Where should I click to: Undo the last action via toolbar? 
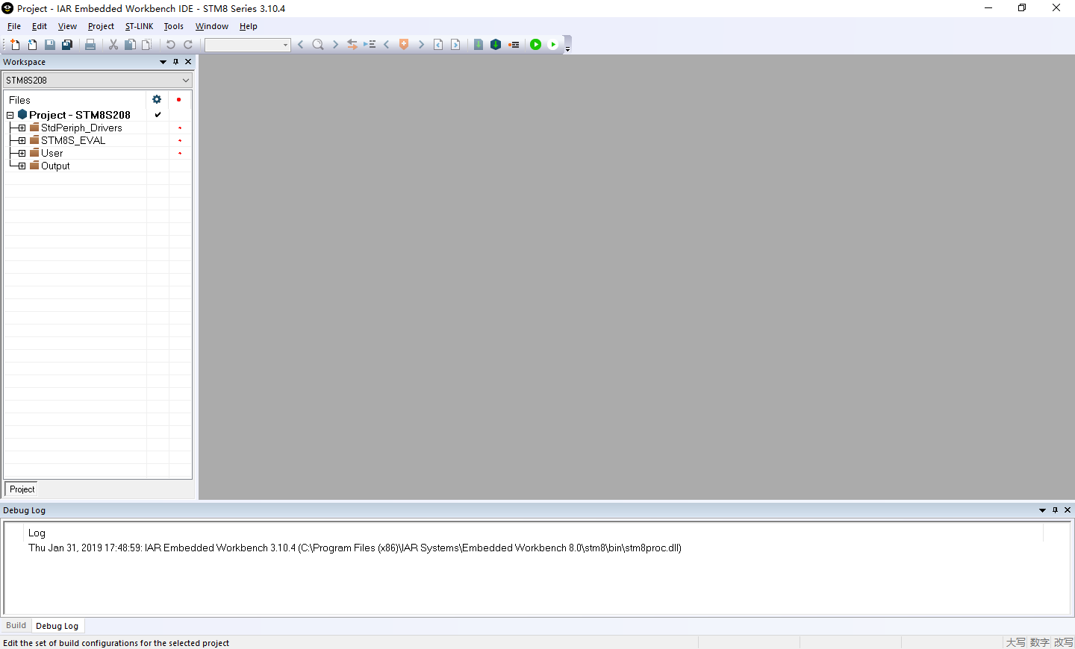point(170,45)
